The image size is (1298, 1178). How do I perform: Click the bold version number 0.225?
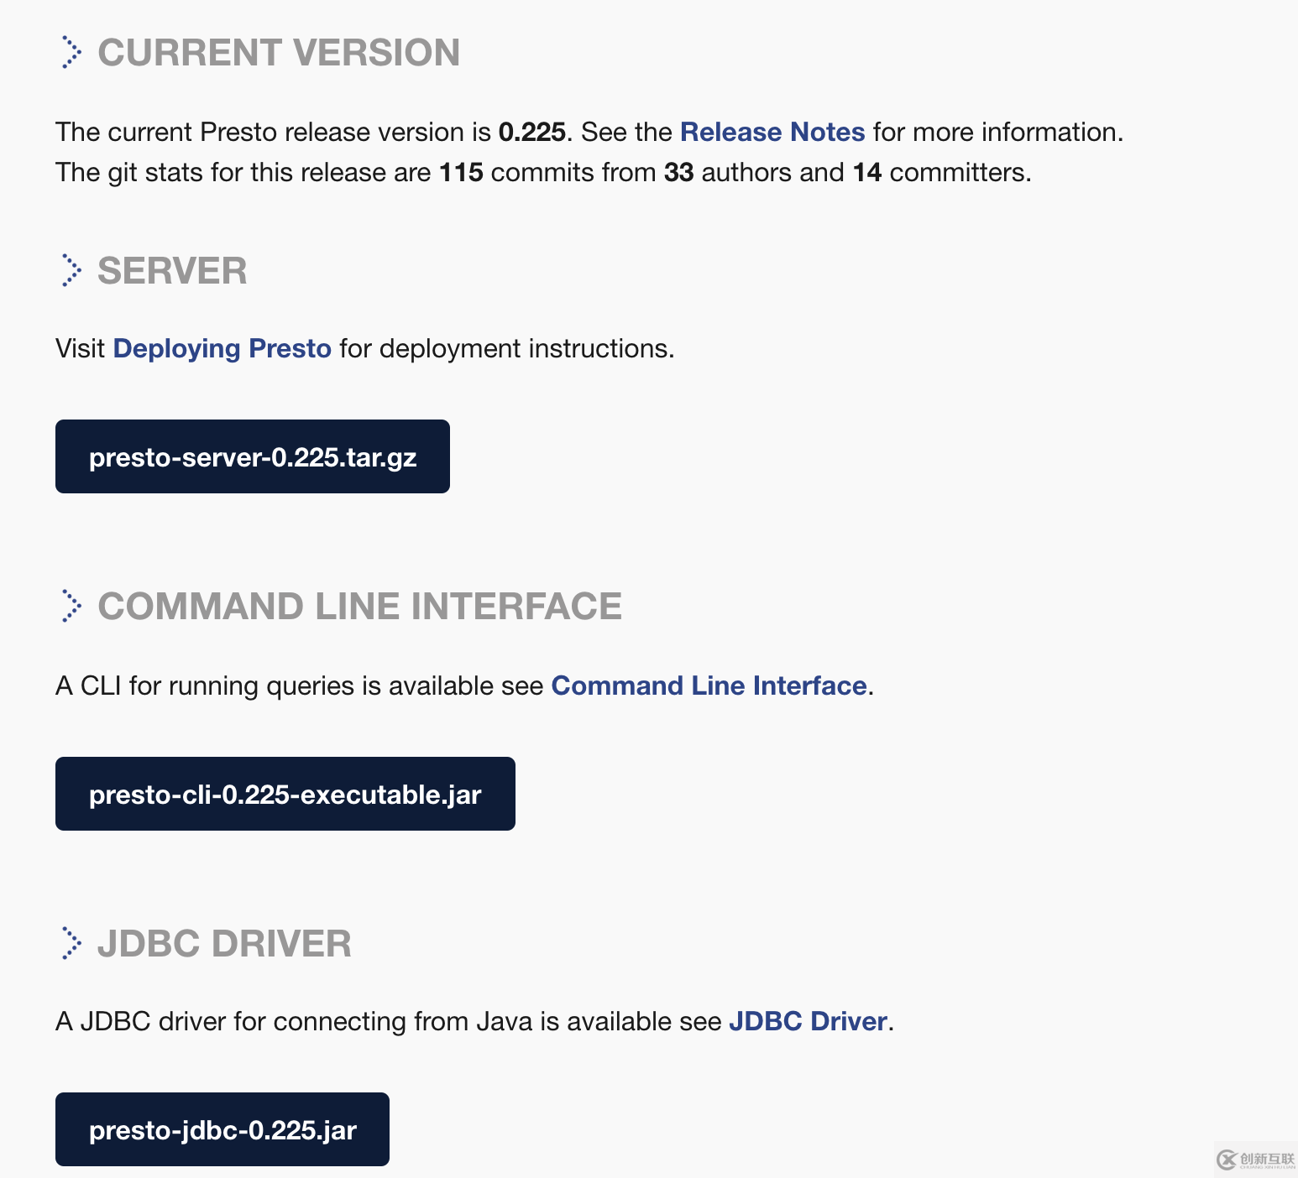click(x=532, y=132)
